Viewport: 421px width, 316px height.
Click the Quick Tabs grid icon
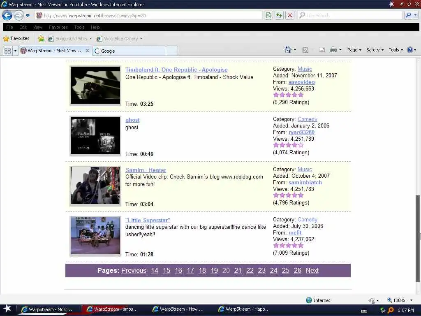(x=7, y=51)
